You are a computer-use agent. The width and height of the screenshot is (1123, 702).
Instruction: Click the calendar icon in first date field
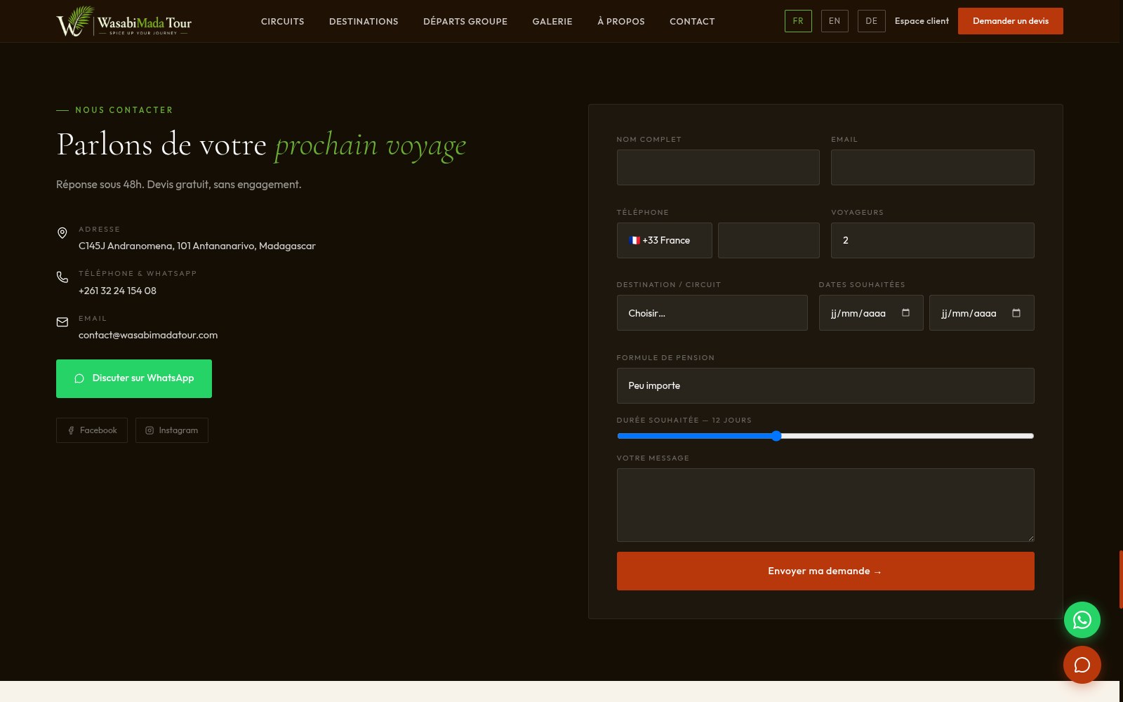pyautogui.click(x=905, y=313)
